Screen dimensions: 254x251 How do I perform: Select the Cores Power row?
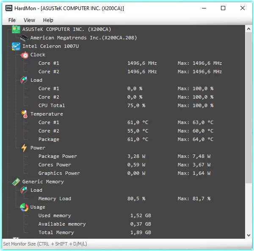coord(124,165)
